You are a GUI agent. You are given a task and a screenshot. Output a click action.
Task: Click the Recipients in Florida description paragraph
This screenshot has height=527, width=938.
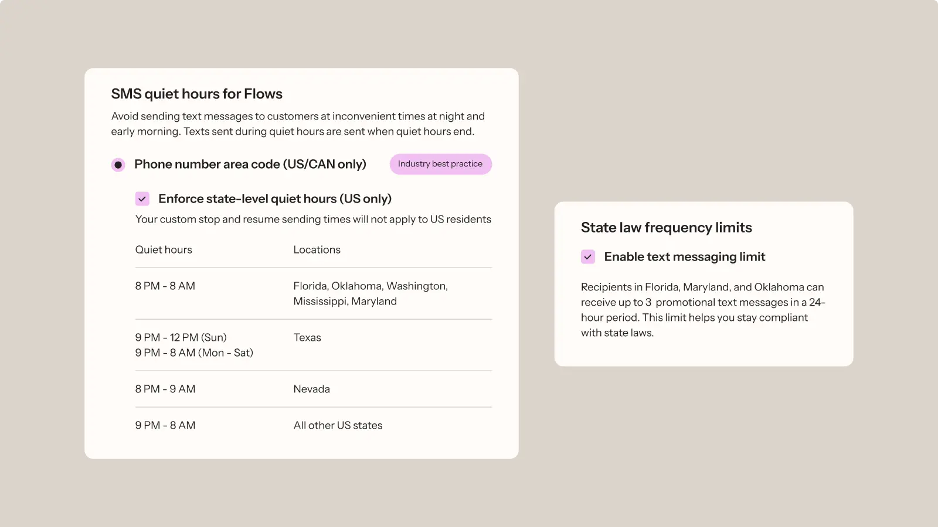pyautogui.click(x=703, y=310)
